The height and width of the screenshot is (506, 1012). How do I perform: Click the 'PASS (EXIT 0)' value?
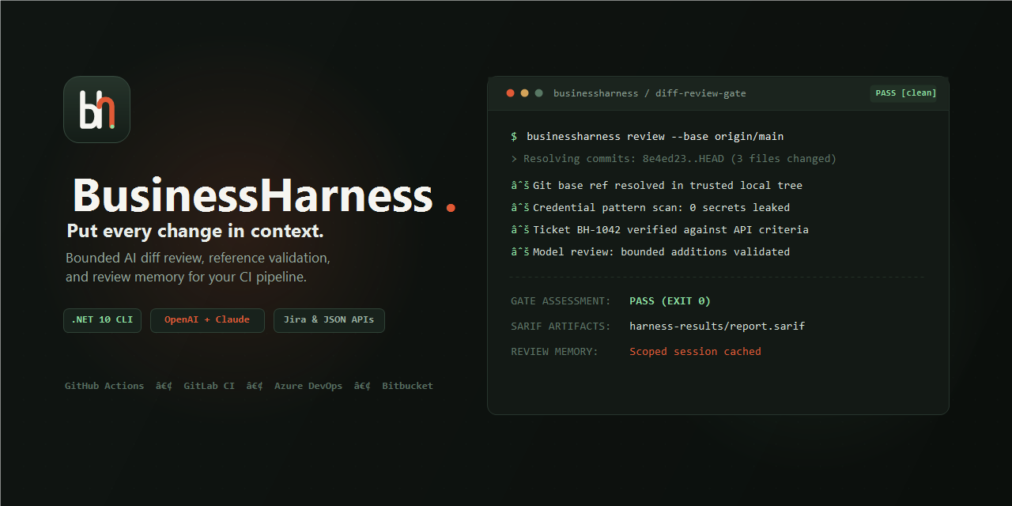pos(670,301)
